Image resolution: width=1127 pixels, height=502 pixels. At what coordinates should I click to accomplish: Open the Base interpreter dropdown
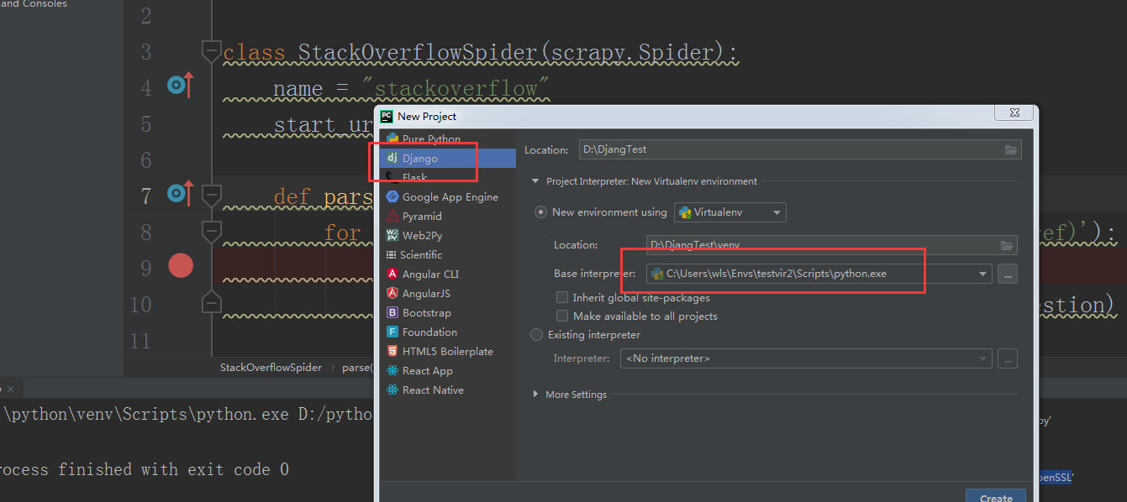[x=819, y=274]
